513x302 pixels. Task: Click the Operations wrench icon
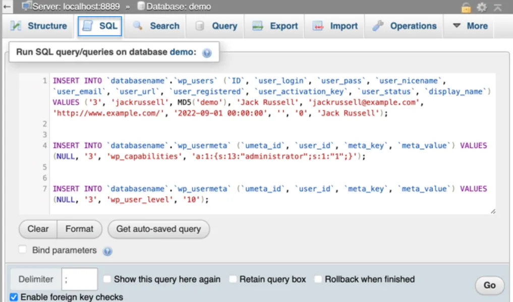pyautogui.click(x=378, y=26)
